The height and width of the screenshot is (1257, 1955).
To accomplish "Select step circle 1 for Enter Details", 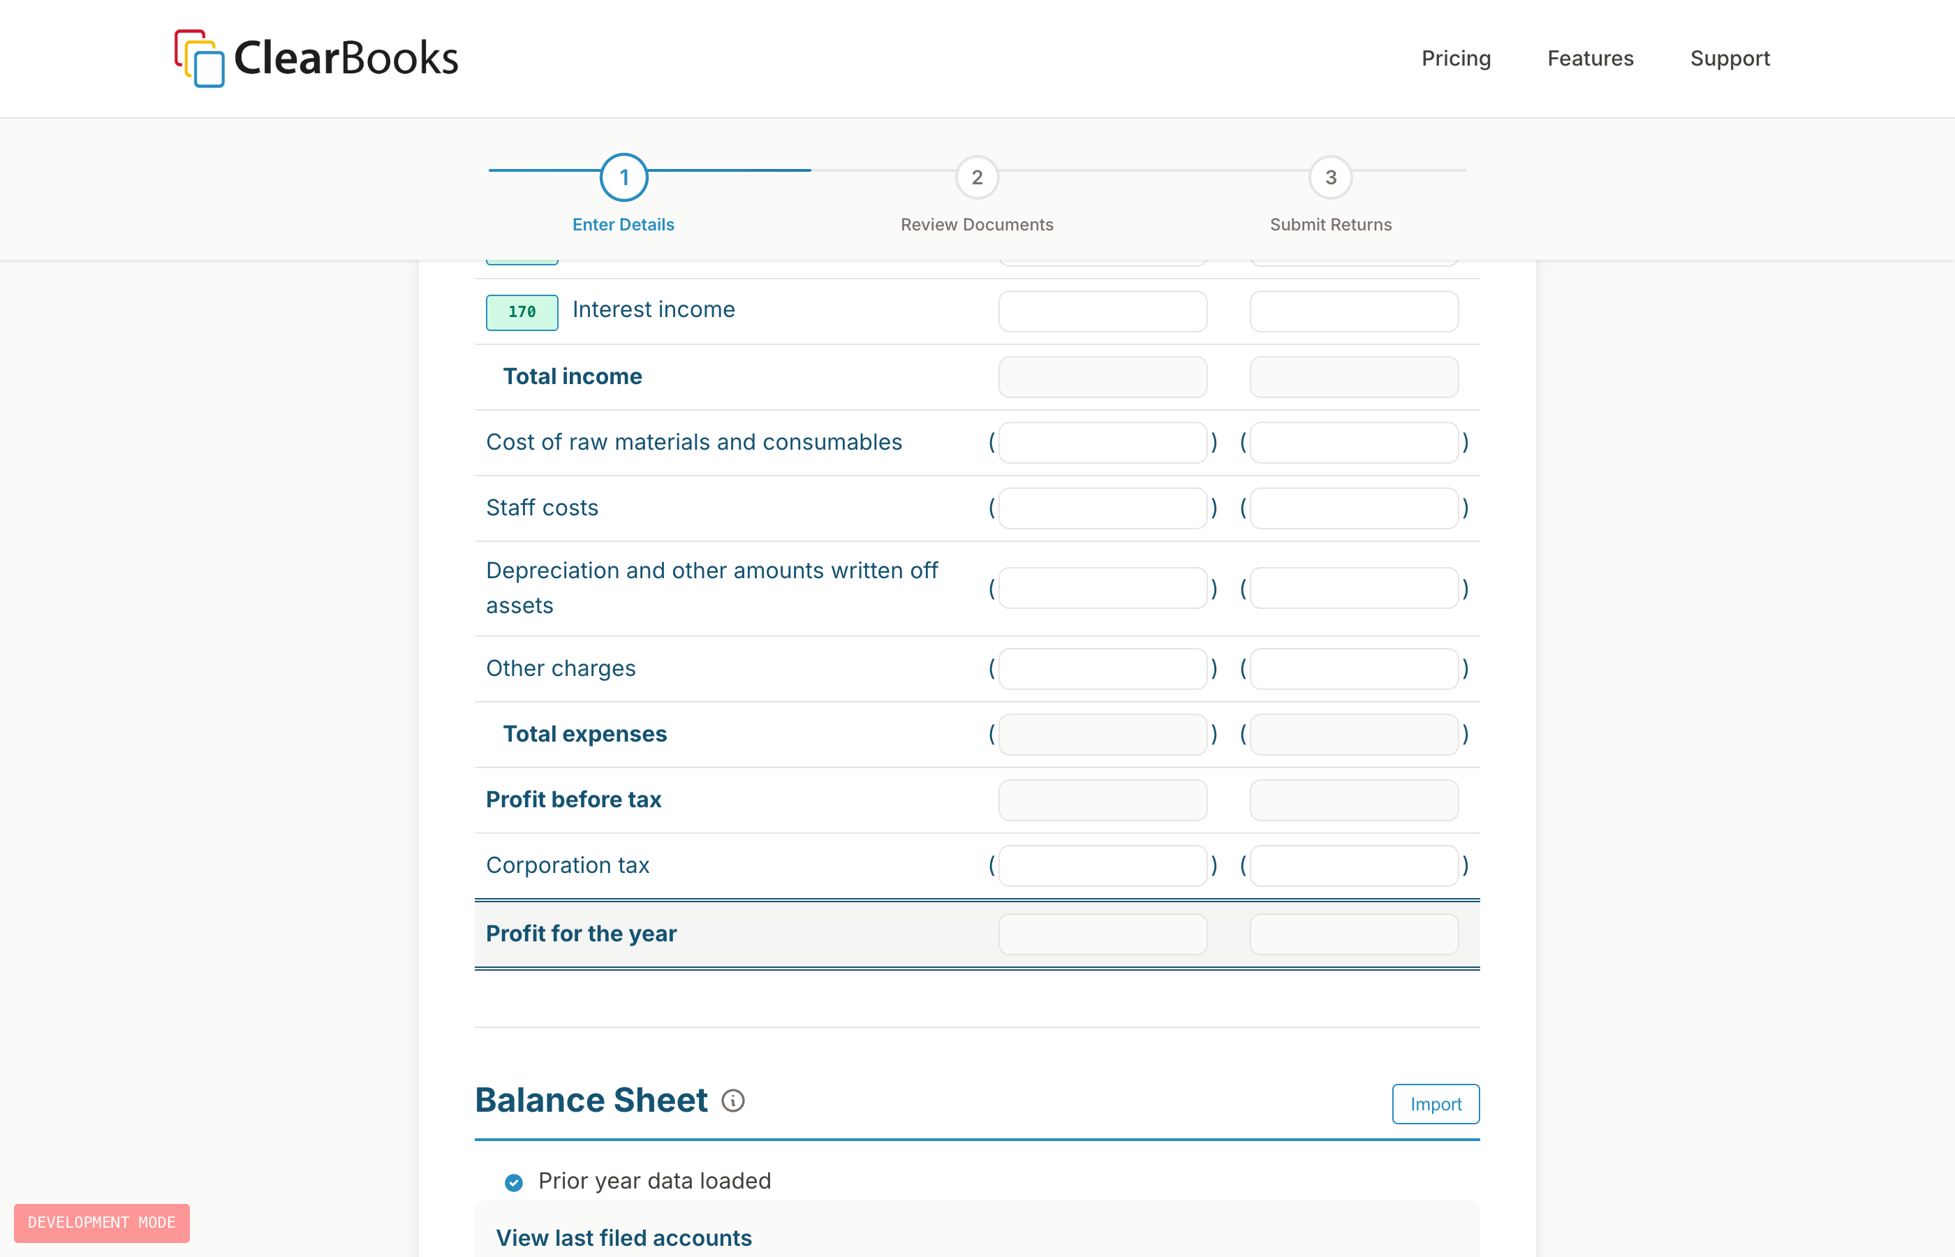I will tap(624, 176).
